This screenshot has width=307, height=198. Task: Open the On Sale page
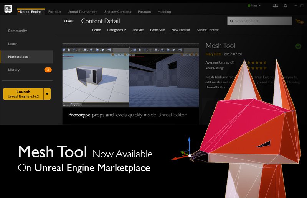point(138,30)
